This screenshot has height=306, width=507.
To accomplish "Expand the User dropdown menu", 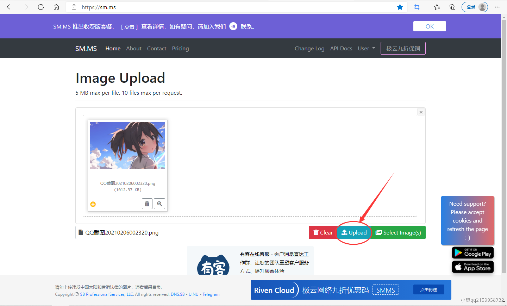I will [367, 49].
